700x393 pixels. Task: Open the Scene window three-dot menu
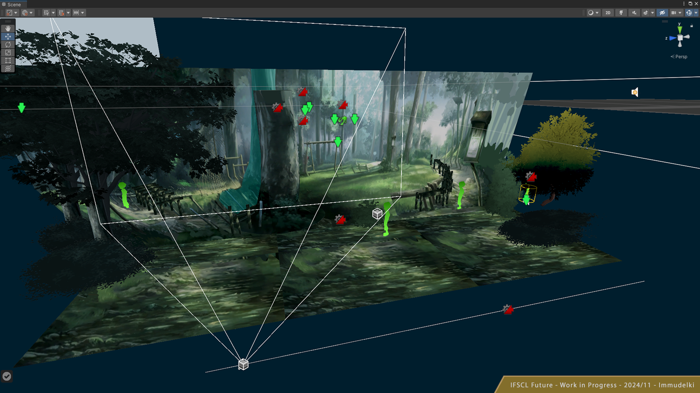[x=684, y=4]
